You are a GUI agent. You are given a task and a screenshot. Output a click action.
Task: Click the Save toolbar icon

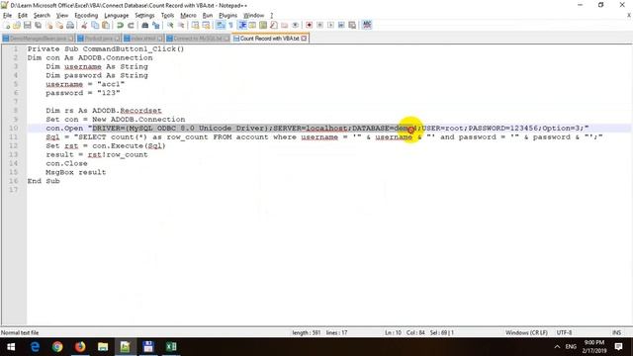[28, 25]
